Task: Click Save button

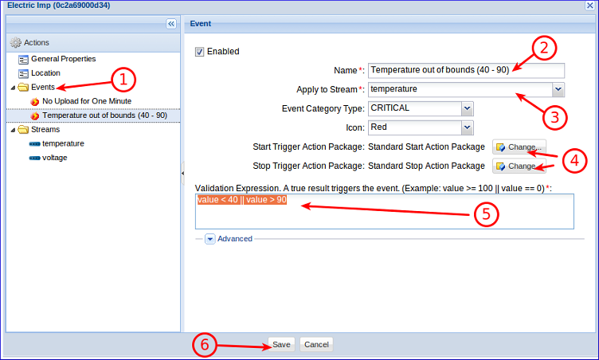Action: [281, 345]
